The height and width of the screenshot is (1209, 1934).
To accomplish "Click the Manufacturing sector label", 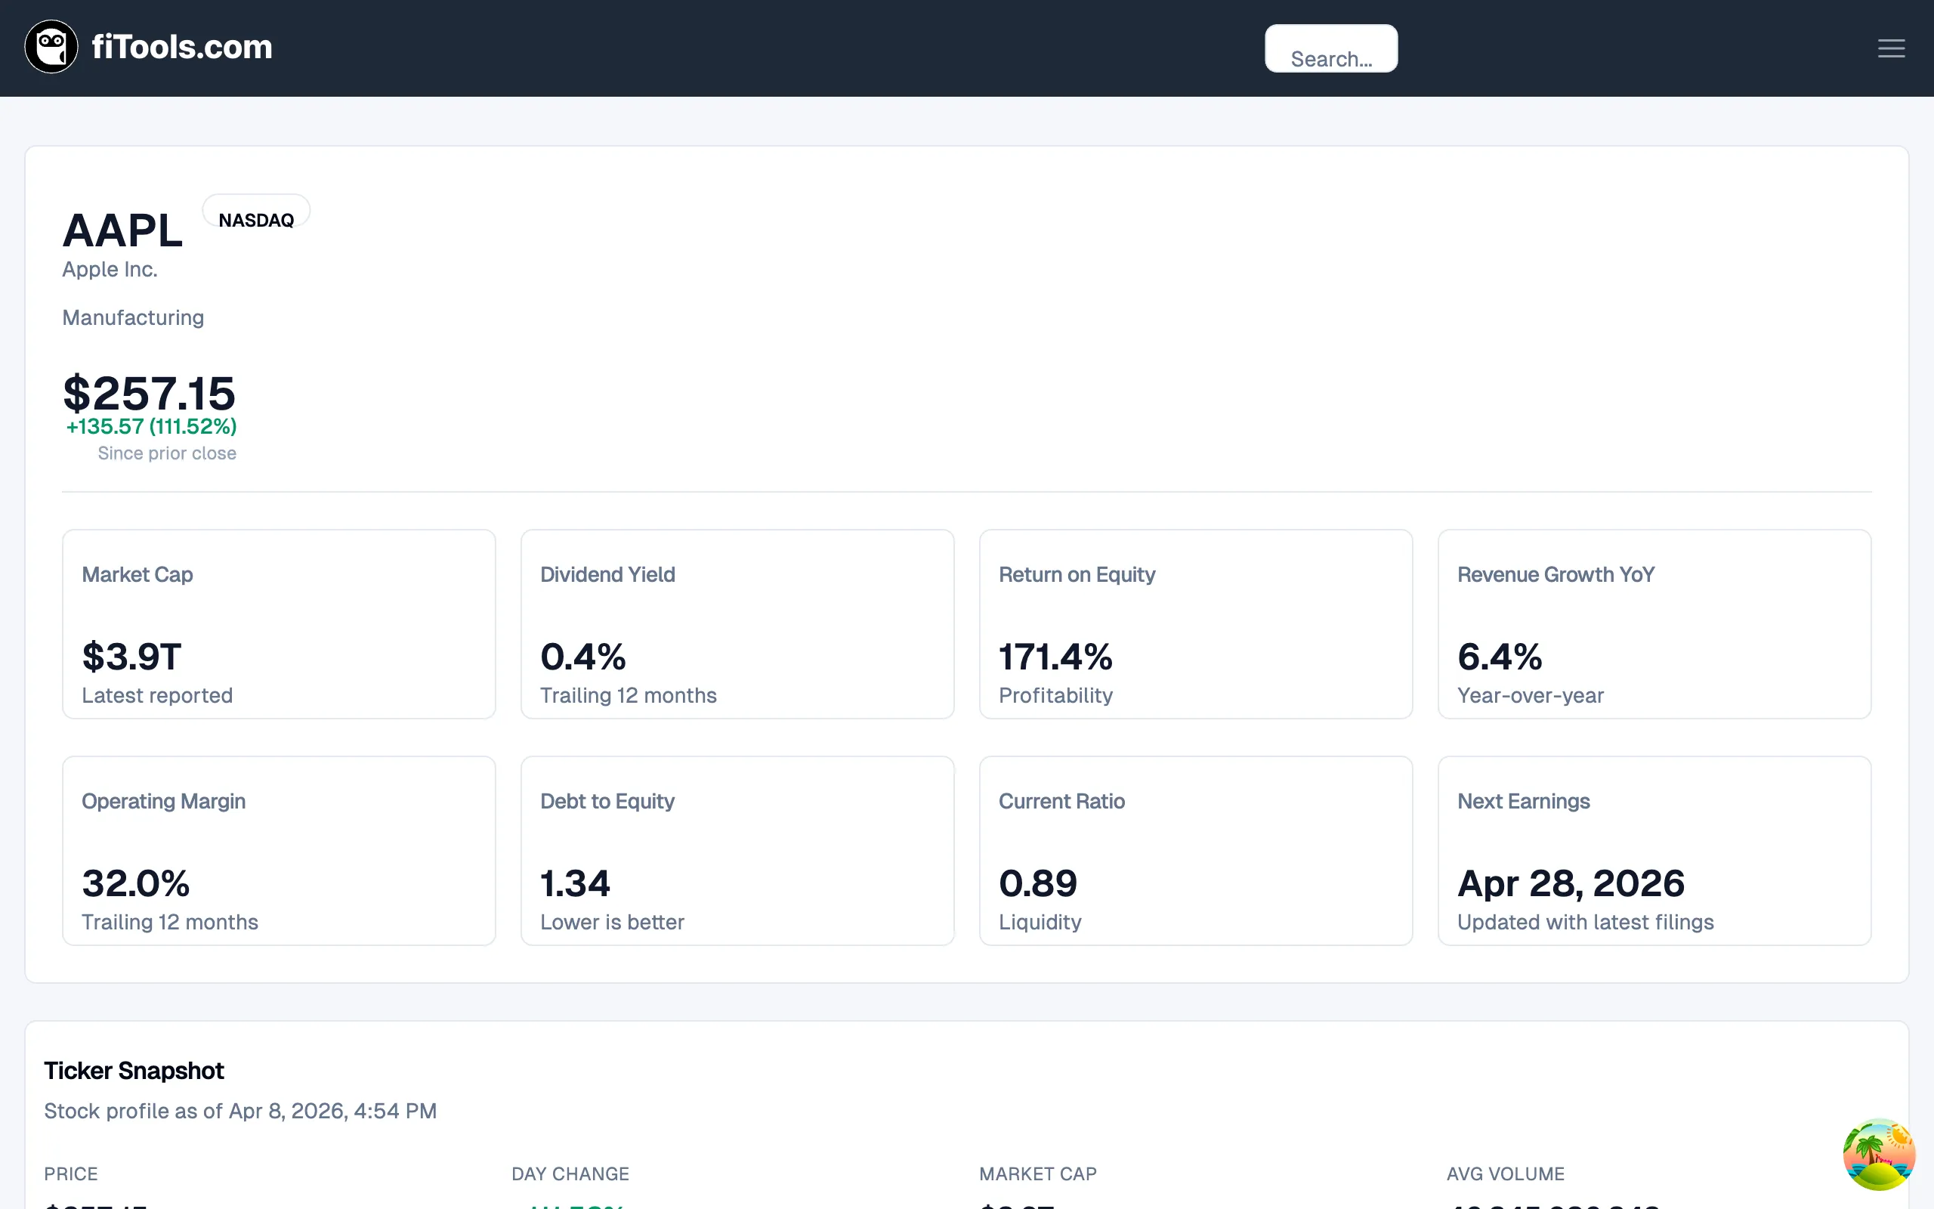I will pos(133,317).
